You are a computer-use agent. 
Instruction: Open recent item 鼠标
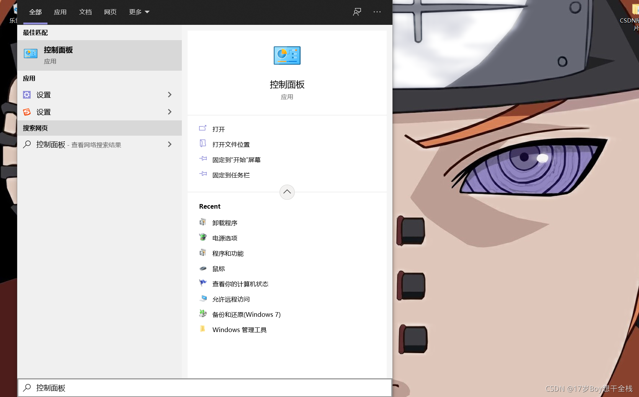(x=219, y=269)
